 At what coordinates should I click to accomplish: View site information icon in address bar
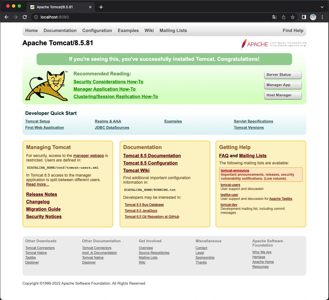(36, 17)
